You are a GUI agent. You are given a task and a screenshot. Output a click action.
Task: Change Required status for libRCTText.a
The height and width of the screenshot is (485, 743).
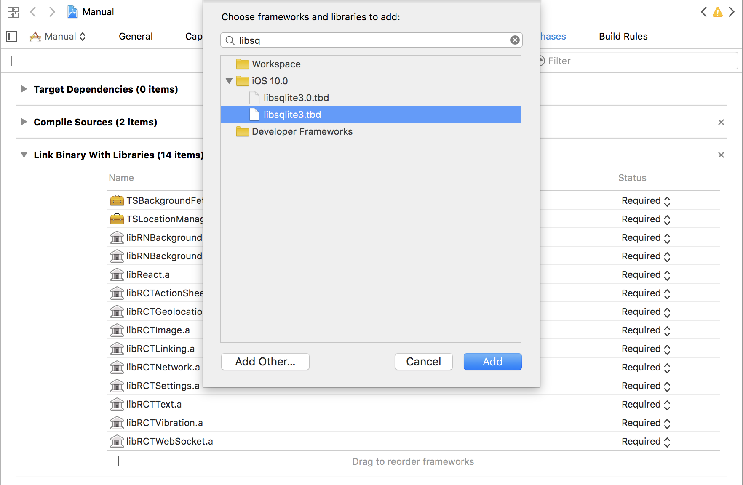tap(646, 405)
